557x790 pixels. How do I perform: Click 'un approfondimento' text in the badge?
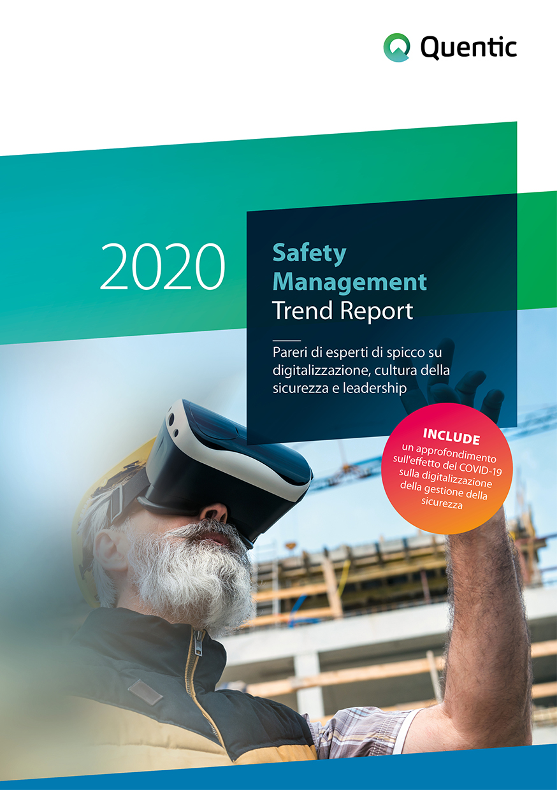coord(448,453)
